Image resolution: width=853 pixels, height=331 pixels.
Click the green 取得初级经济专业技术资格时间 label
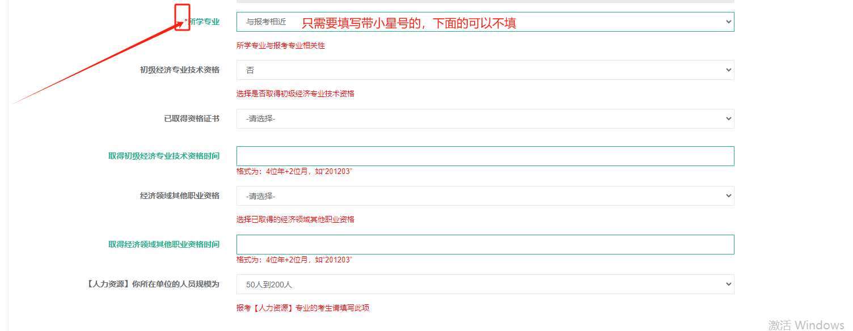(164, 156)
